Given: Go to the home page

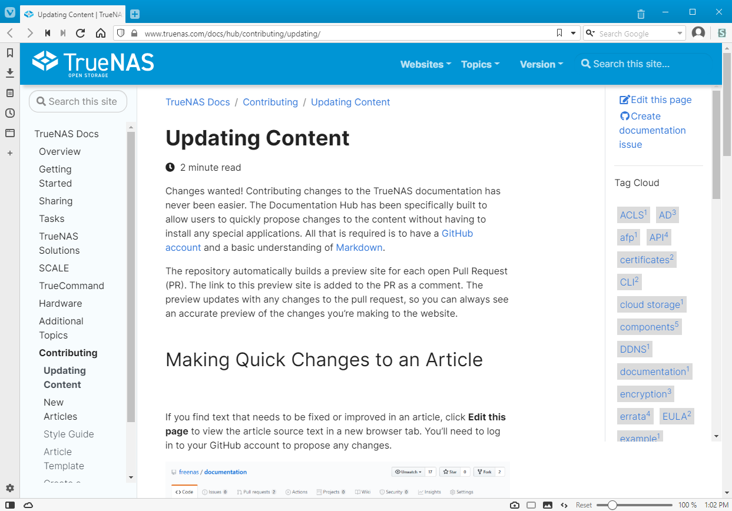Looking at the screenshot, I should [x=101, y=34].
